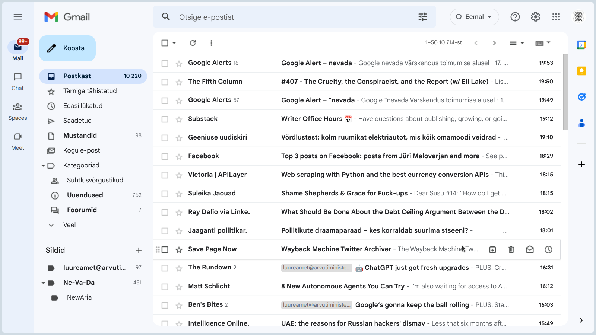Mark Save Page Now email as unread

(x=530, y=249)
